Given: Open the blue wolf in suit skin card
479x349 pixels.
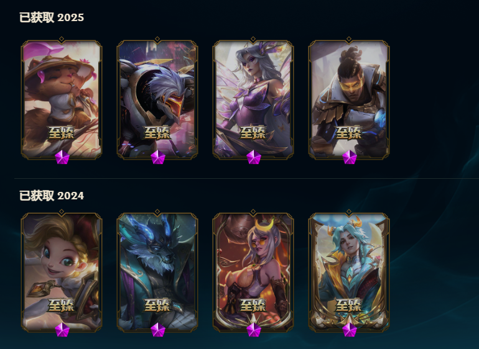Looking at the screenshot, I should pos(157,271).
